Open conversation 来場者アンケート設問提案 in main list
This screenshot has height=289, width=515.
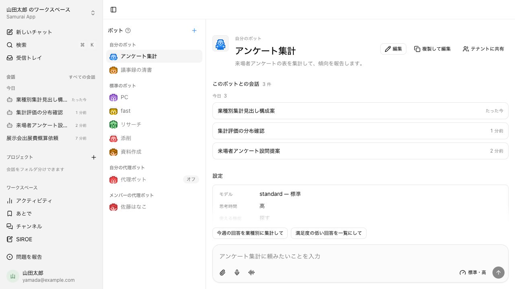[x=360, y=151]
